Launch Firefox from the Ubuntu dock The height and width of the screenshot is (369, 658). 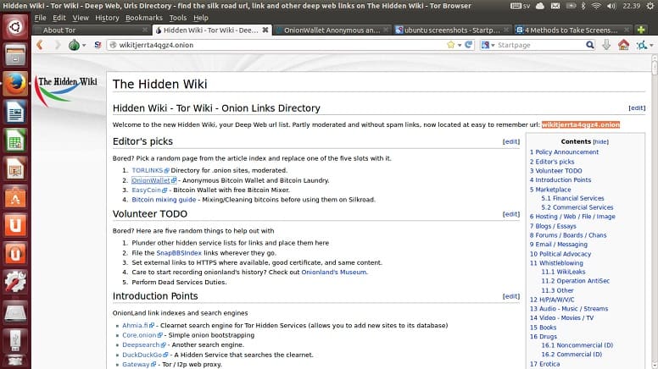[x=15, y=83]
